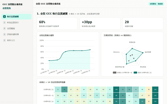The width and height of the screenshot is (167, 104).
Task: Click heatmap cell 53 in 109學年第二次 row
Action: [x=103, y=89]
